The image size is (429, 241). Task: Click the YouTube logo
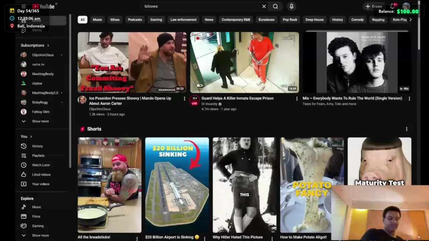pos(43,6)
